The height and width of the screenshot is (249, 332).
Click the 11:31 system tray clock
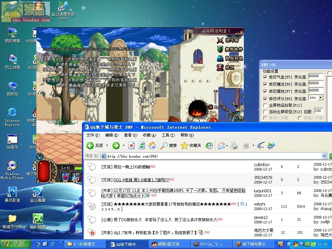[x=323, y=244]
